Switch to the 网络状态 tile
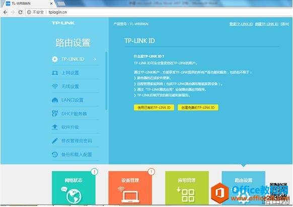The height and width of the screenshot is (207, 293). click(74, 188)
